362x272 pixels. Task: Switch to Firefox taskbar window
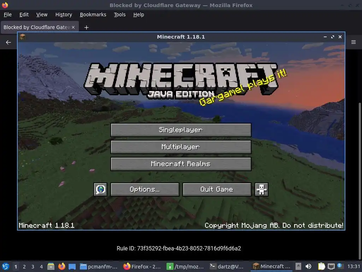142,266
